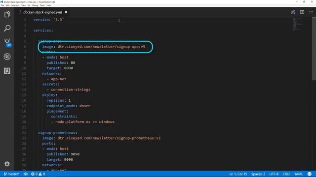Viewport: 316px width, 177px height.
Task: Click the Open Changes icon in editor toolbar
Action: (293, 12)
